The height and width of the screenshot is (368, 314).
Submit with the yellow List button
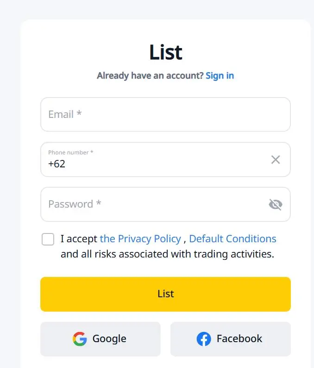165,294
